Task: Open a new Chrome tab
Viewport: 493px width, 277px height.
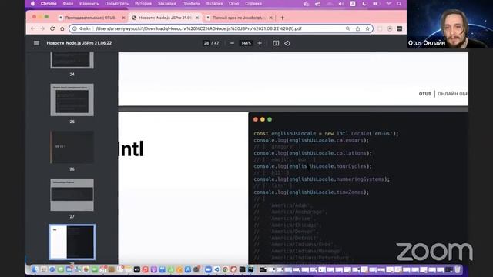Action: 283,18
